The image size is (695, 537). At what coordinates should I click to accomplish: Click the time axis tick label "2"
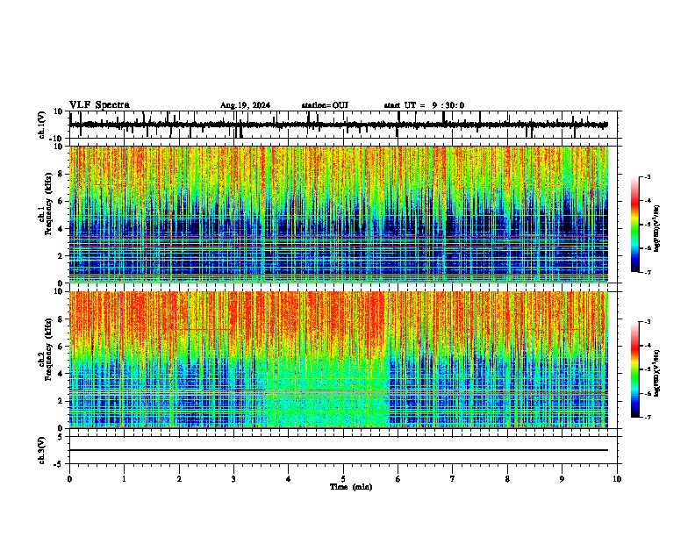179,479
